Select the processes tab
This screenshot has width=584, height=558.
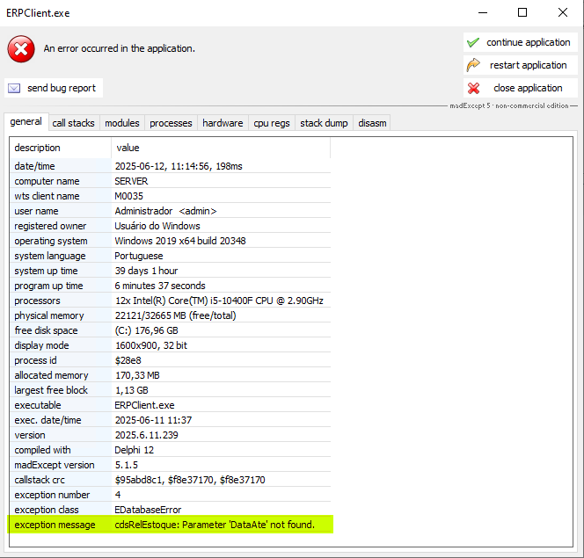coord(171,123)
